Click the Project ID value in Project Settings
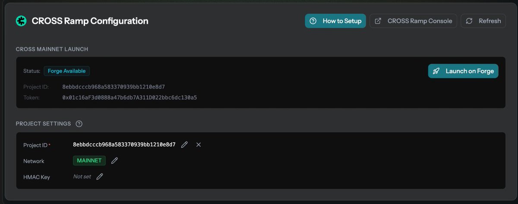This screenshot has height=204, width=518. pyautogui.click(x=124, y=145)
